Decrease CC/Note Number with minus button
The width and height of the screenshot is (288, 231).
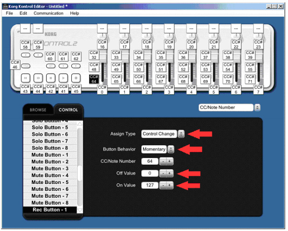coord(163,162)
